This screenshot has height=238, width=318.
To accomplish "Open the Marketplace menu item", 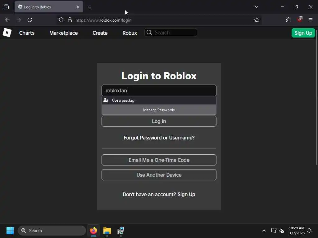I will coord(63,33).
